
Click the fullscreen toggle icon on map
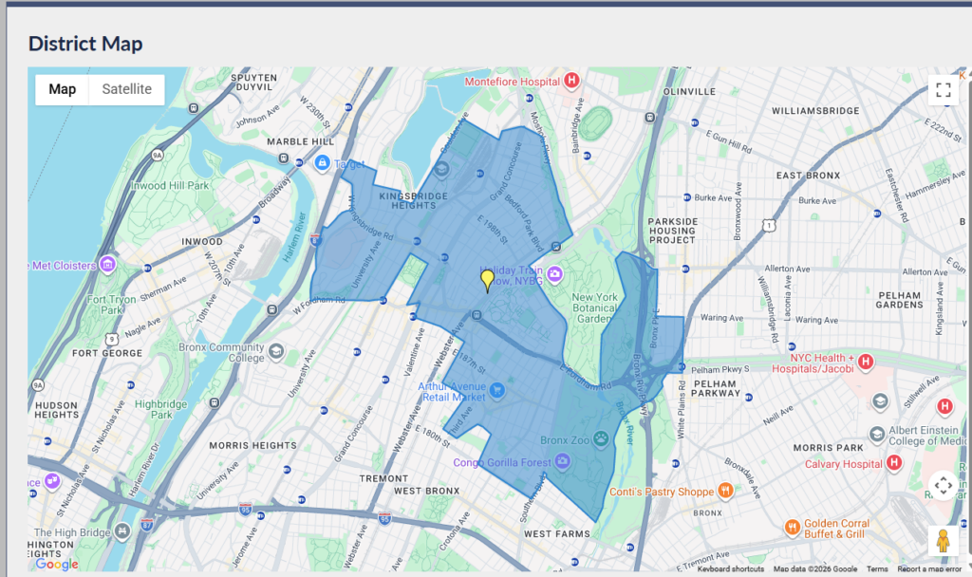(943, 90)
